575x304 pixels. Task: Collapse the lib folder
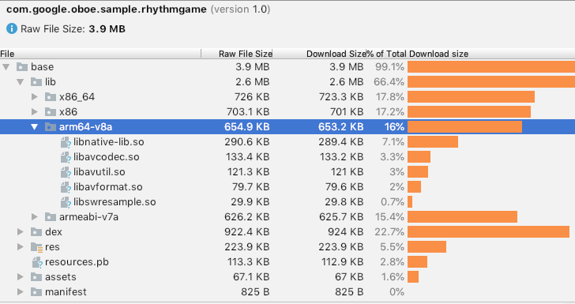[x=21, y=82]
